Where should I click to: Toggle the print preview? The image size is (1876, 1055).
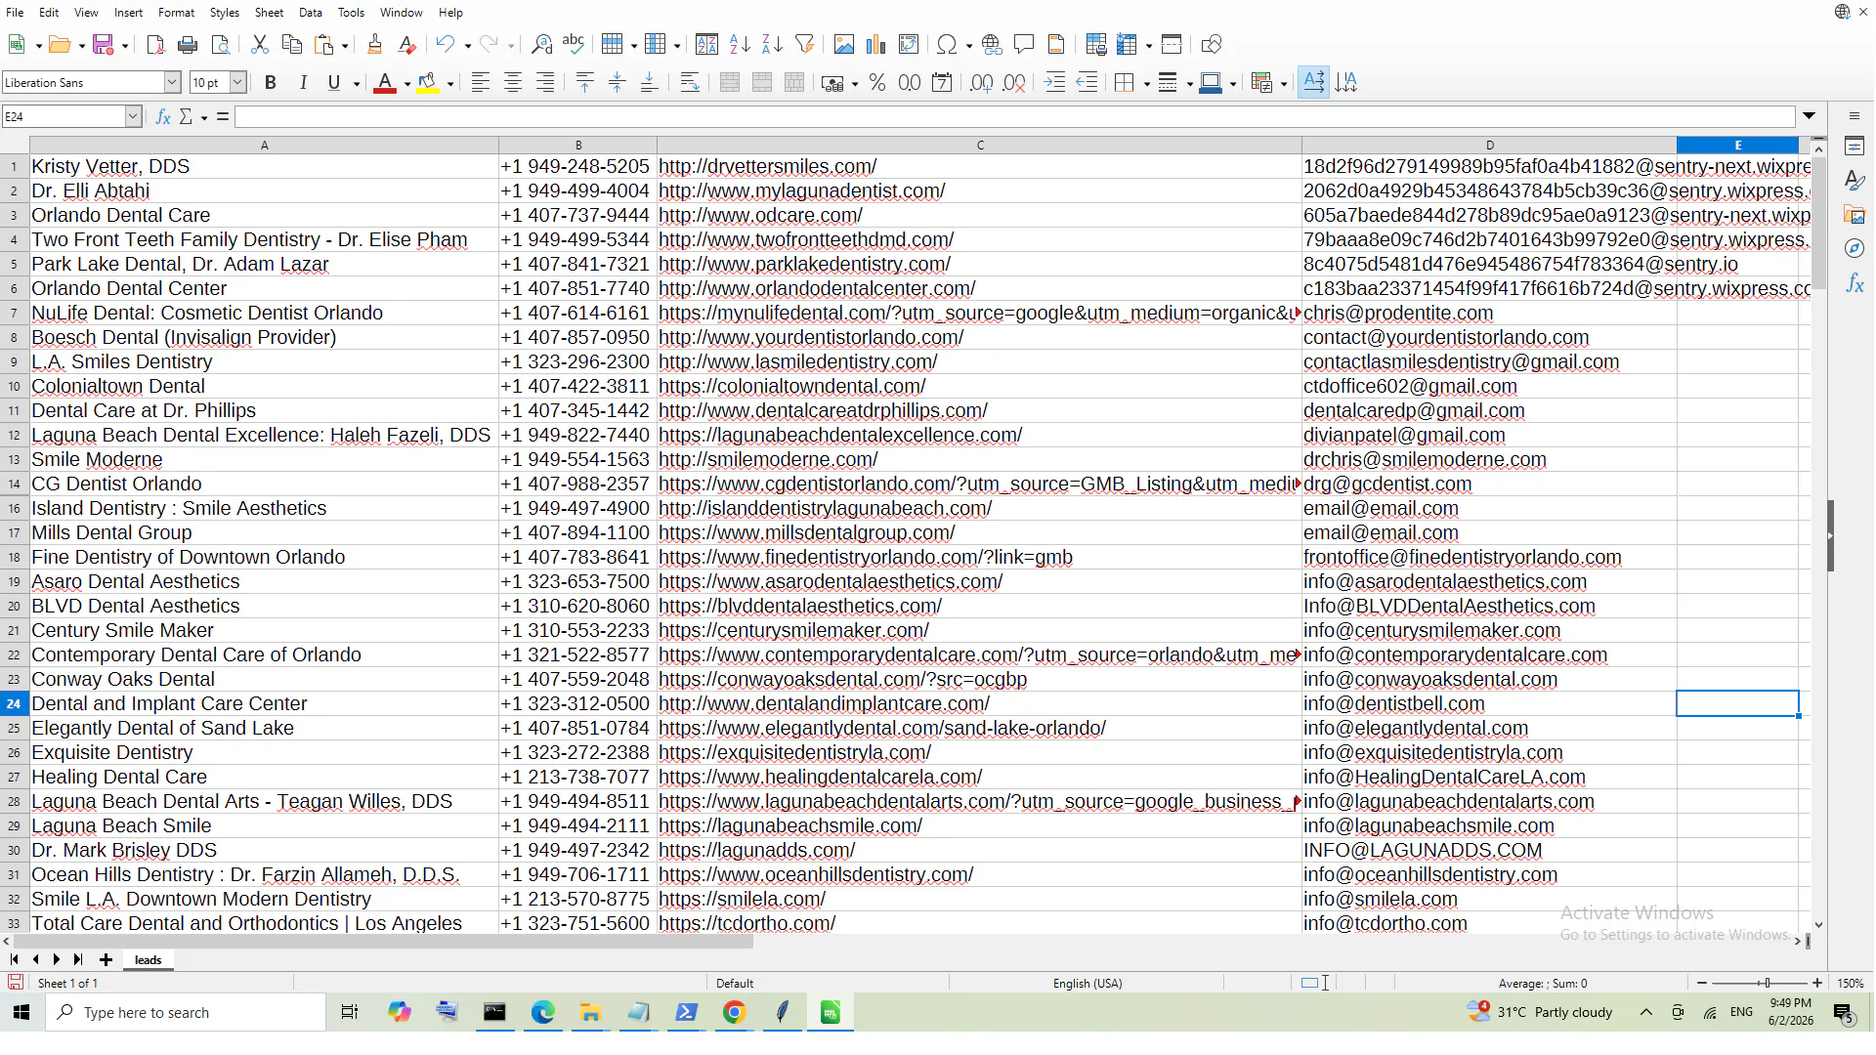pyautogui.click(x=221, y=44)
